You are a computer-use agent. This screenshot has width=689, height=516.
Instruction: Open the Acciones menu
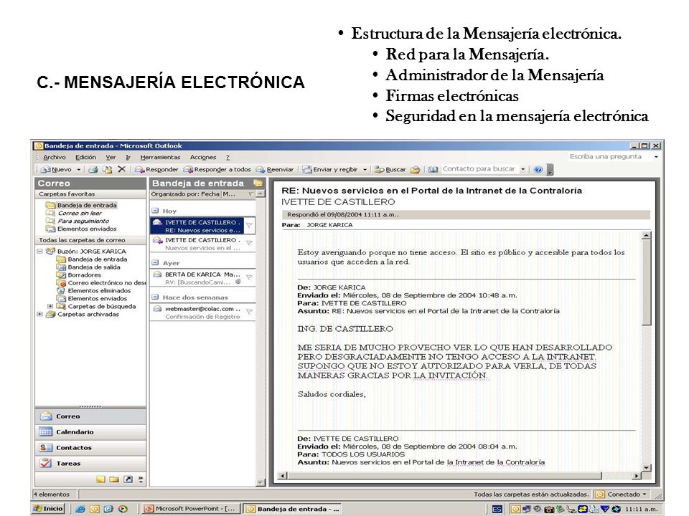(203, 157)
